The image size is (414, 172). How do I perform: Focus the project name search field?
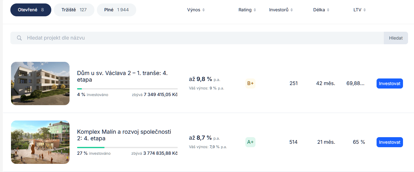click(201, 38)
